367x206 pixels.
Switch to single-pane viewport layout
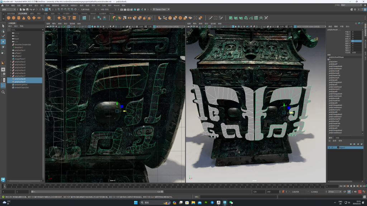(3, 69)
